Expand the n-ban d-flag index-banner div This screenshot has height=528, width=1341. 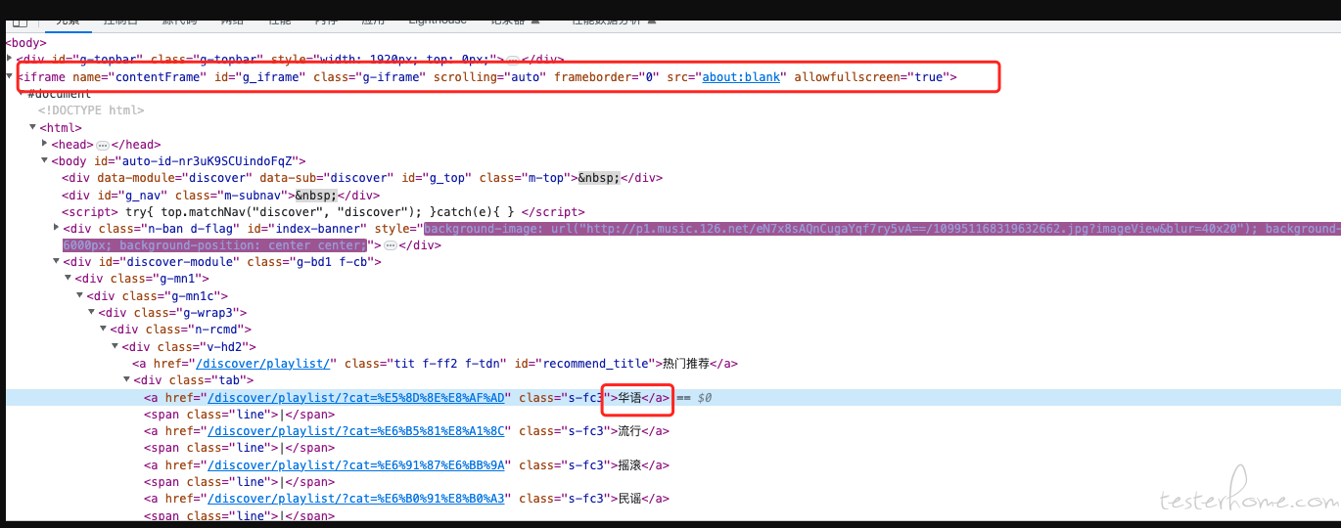[56, 228]
